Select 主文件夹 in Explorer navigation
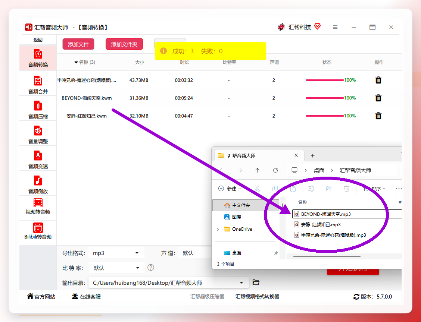This screenshot has width=421, height=322. click(246, 205)
